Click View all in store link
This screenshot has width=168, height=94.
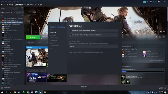110,84
